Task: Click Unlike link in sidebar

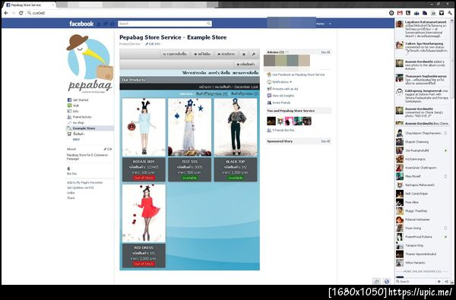Action: click(71, 193)
